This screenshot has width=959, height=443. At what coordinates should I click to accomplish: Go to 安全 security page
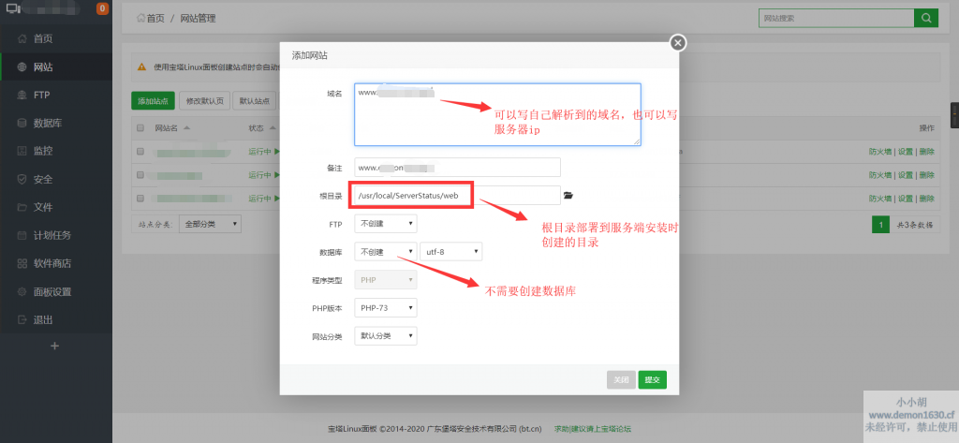click(43, 179)
